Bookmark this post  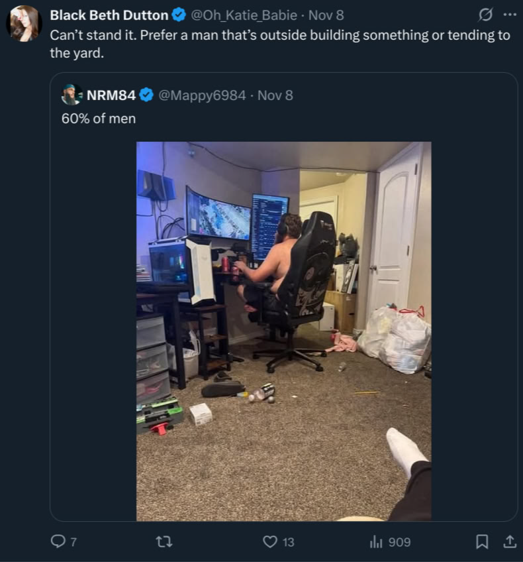(482, 541)
